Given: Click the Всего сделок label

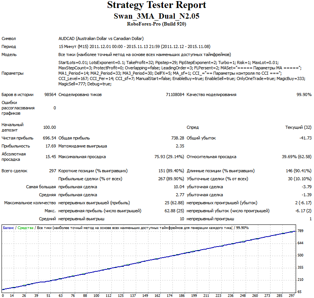Looking at the screenshot, I should (14, 171).
